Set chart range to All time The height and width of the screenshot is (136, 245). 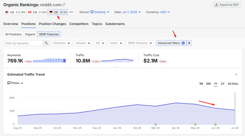(x=233, y=84)
